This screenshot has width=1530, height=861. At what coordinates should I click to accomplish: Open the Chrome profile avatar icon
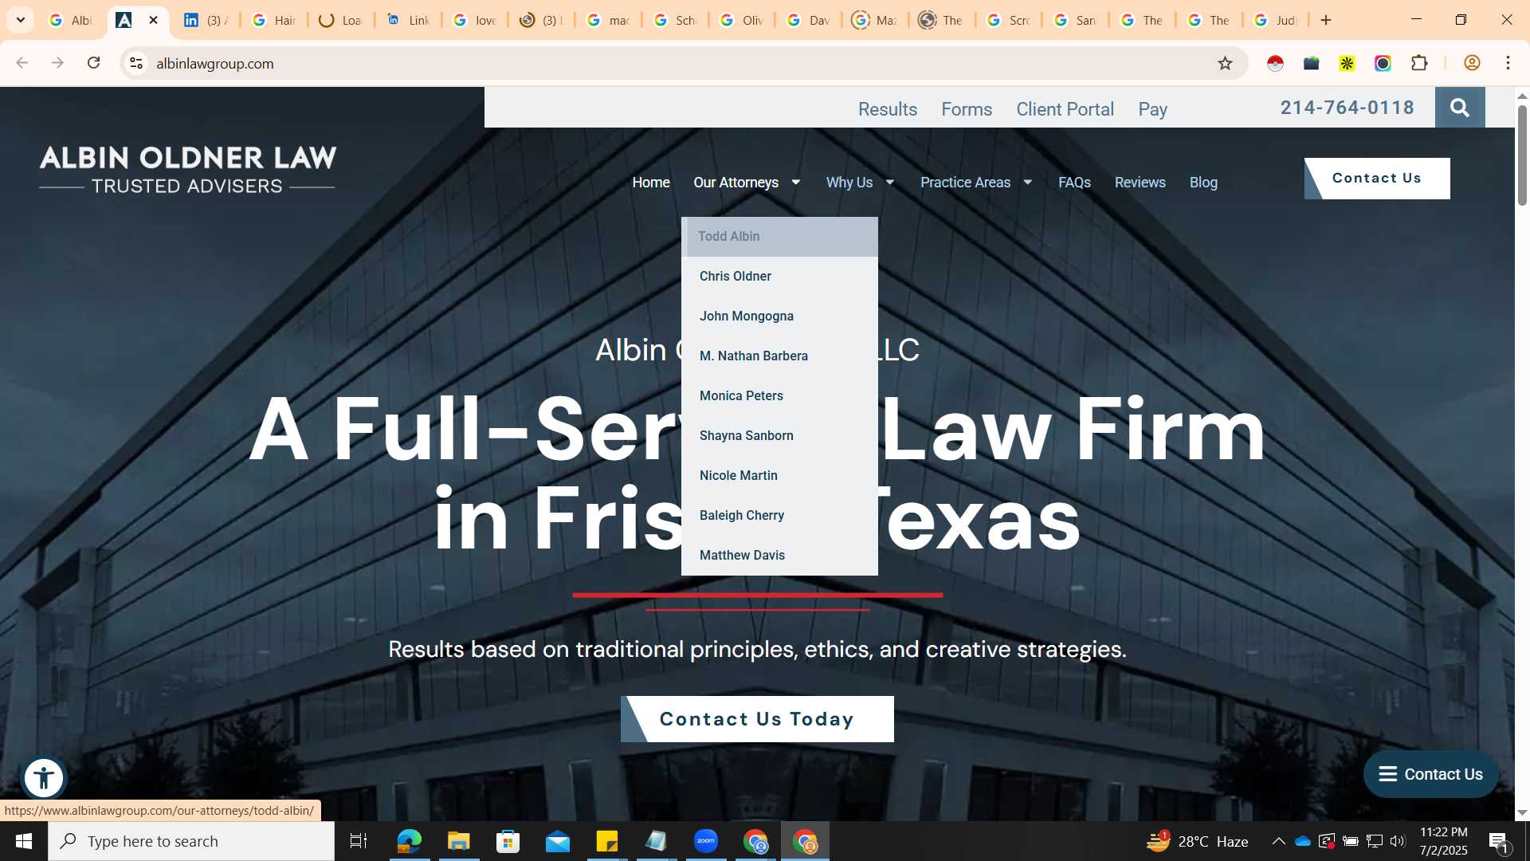[x=1472, y=63]
